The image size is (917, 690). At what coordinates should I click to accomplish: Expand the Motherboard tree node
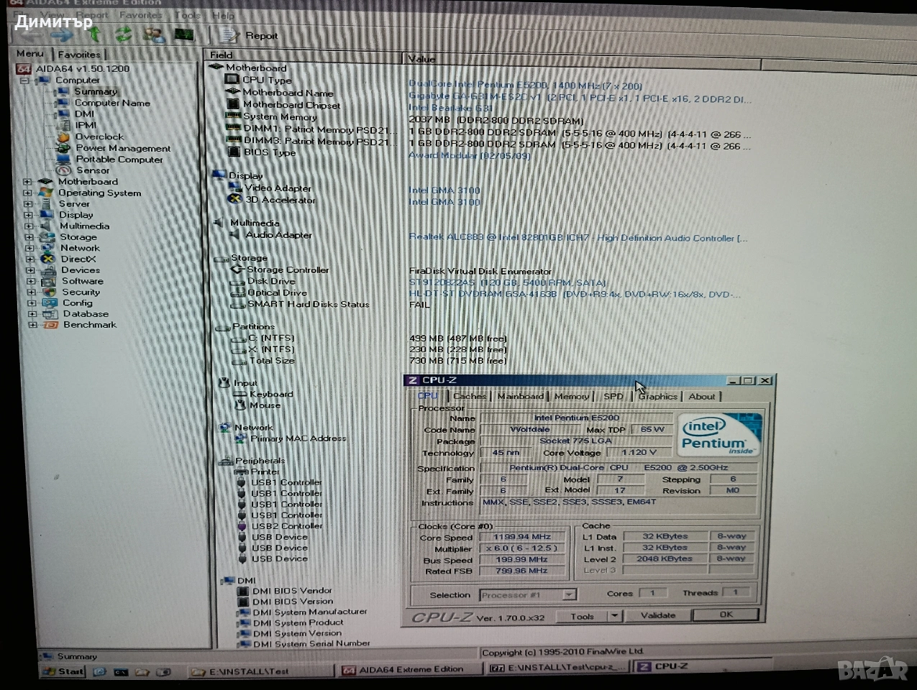(x=28, y=182)
